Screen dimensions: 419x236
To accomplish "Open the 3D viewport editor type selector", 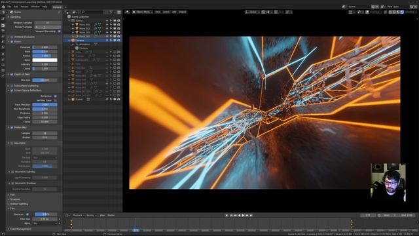I will [x=127, y=12].
